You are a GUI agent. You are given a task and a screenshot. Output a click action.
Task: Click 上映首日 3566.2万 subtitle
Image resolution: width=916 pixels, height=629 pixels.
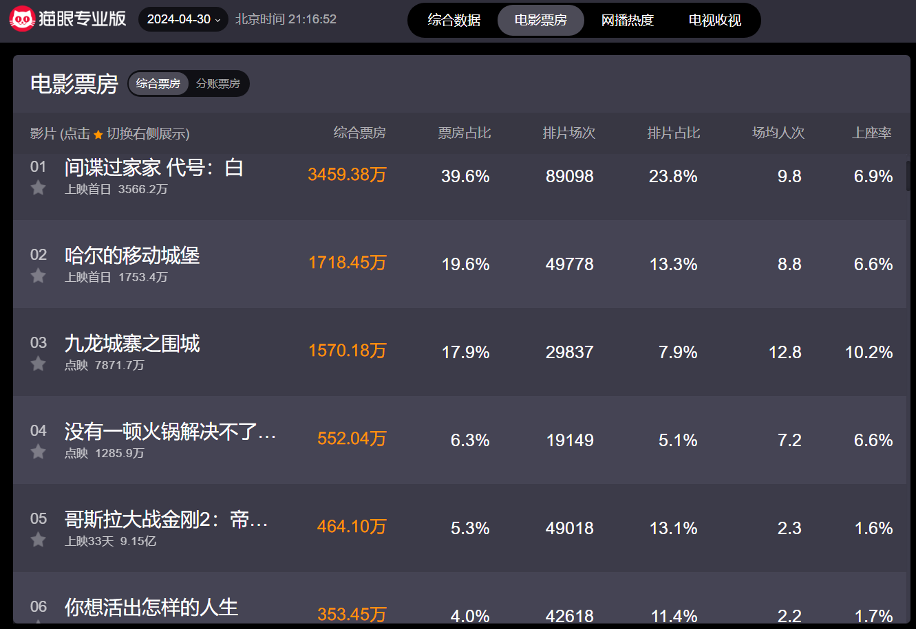[x=116, y=189]
